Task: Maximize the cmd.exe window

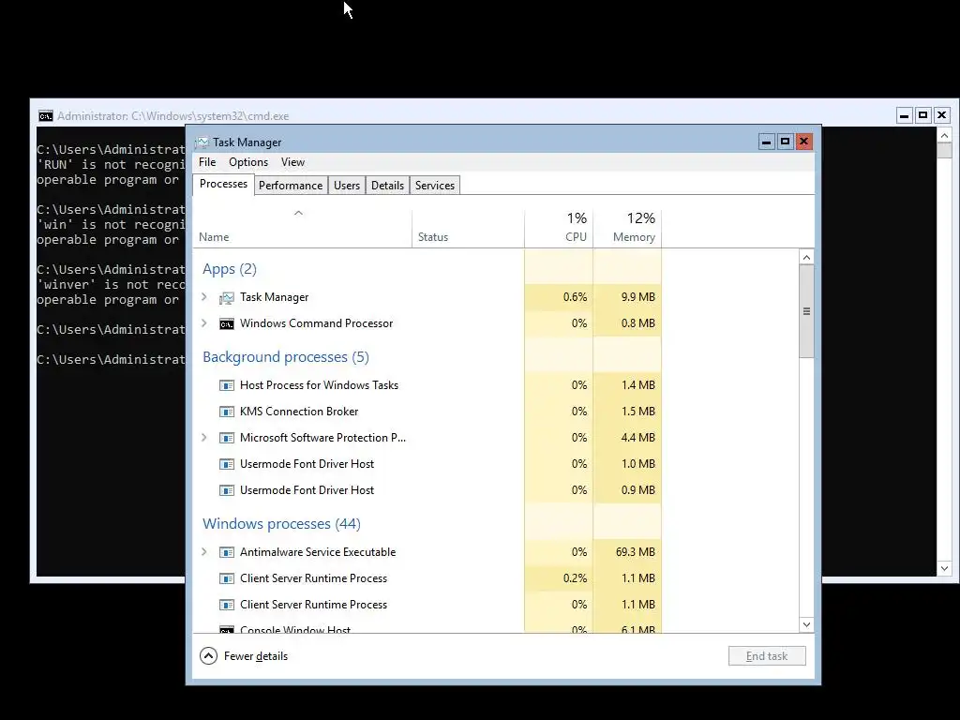Action: coord(923,115)
